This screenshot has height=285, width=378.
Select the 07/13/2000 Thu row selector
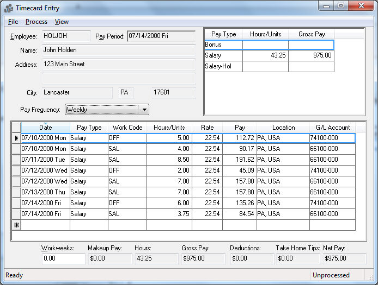tap(16, 192)
